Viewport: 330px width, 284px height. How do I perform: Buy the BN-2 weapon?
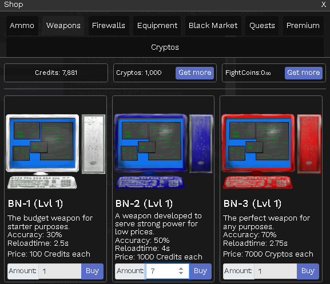coord(200,271)
